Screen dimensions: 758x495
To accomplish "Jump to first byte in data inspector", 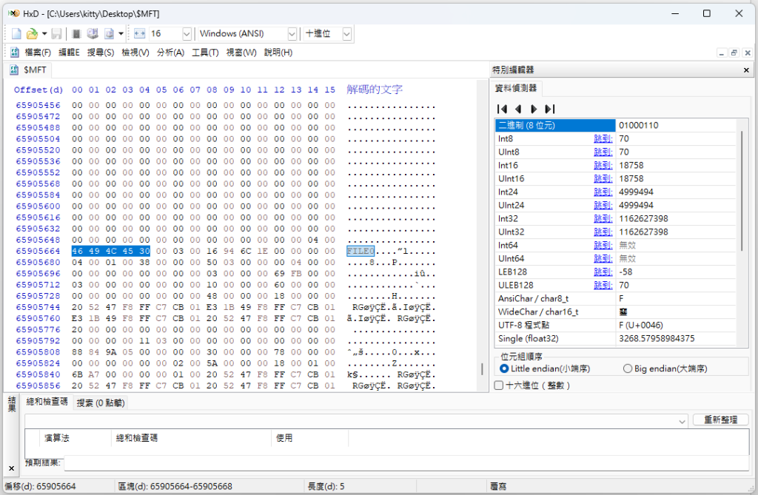I will (503, 109).
